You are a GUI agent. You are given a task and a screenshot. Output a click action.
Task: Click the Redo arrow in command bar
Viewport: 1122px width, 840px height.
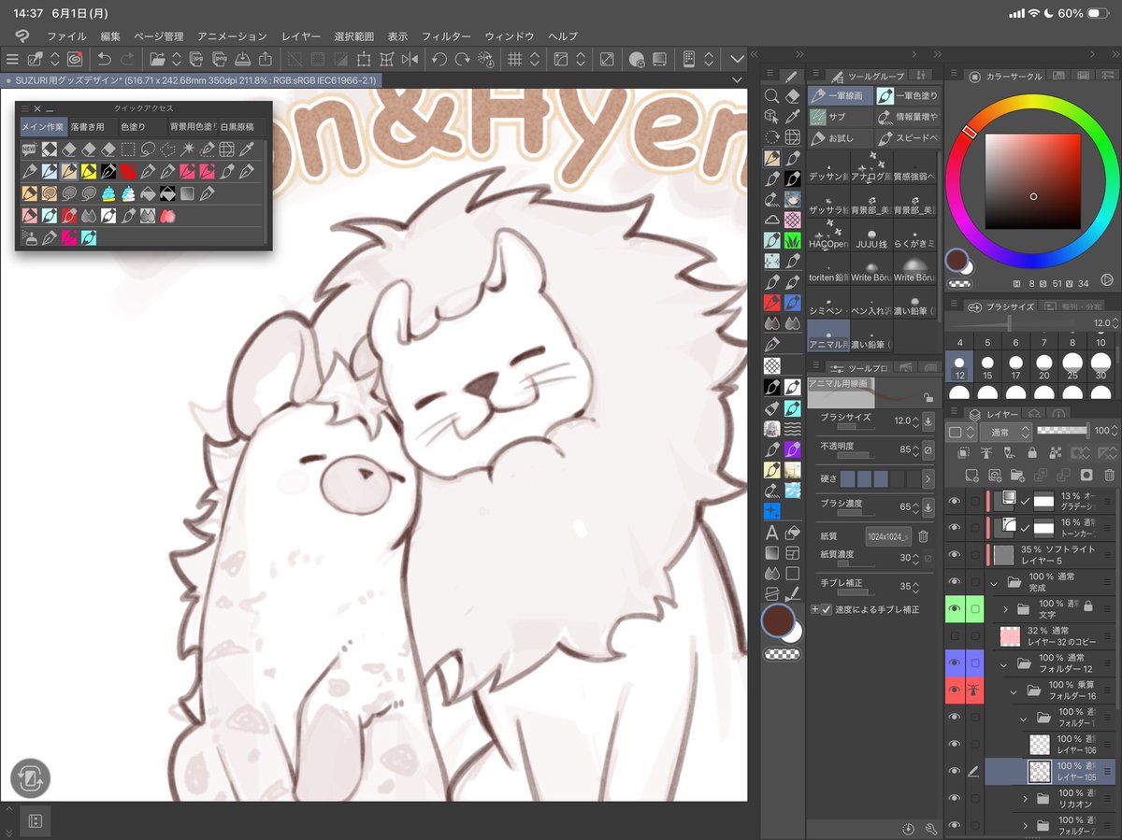(x=127, y=59)
